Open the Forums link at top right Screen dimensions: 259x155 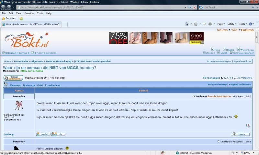247,30
